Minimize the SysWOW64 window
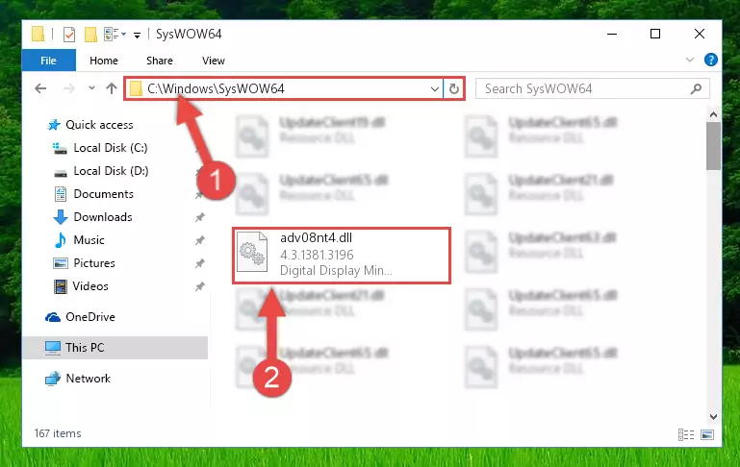 (x=612, y=34)
